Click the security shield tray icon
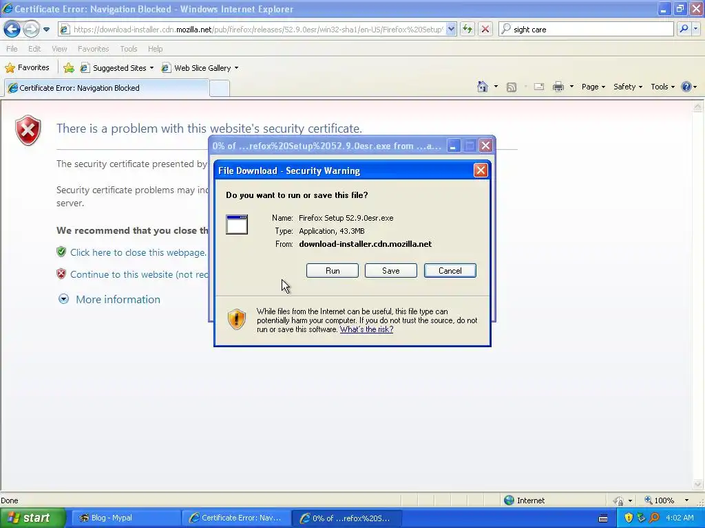 click(x=629, y=518)
